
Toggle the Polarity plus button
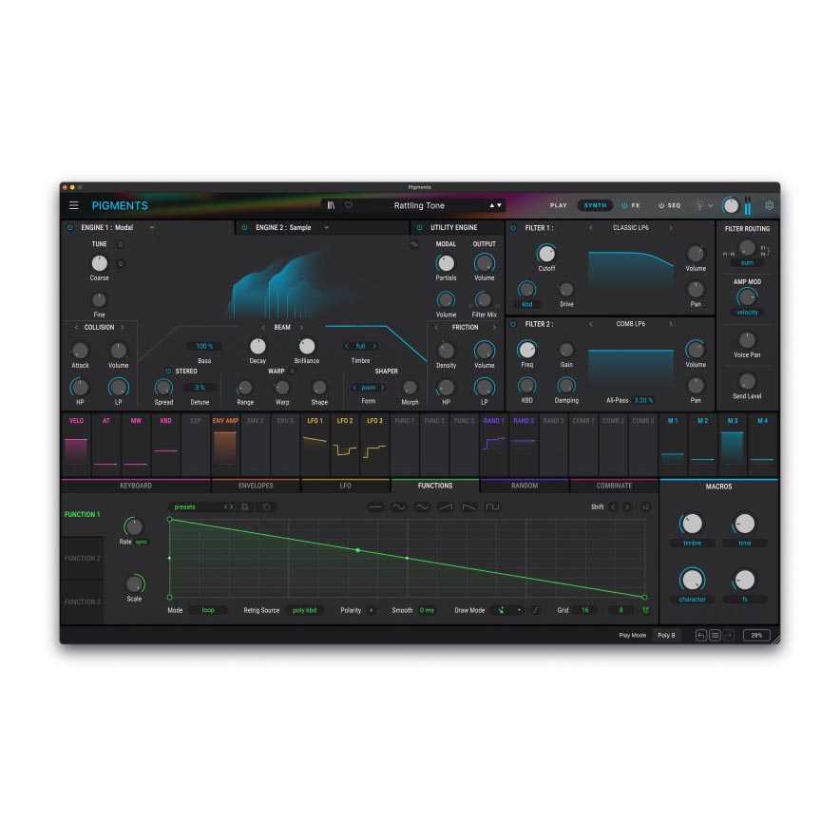pos(371,610)
